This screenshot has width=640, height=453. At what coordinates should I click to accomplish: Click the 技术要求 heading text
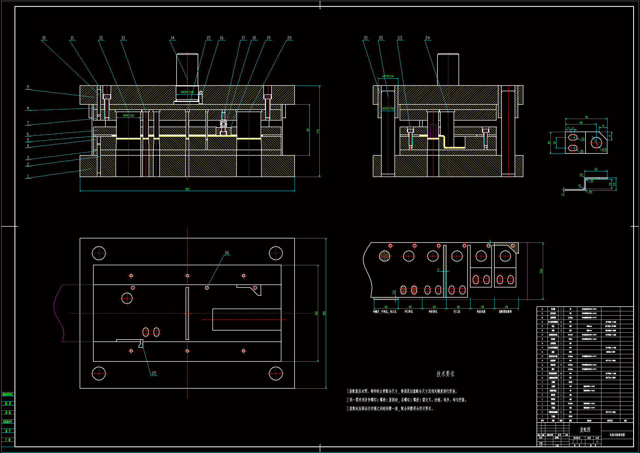coord(445,374)
